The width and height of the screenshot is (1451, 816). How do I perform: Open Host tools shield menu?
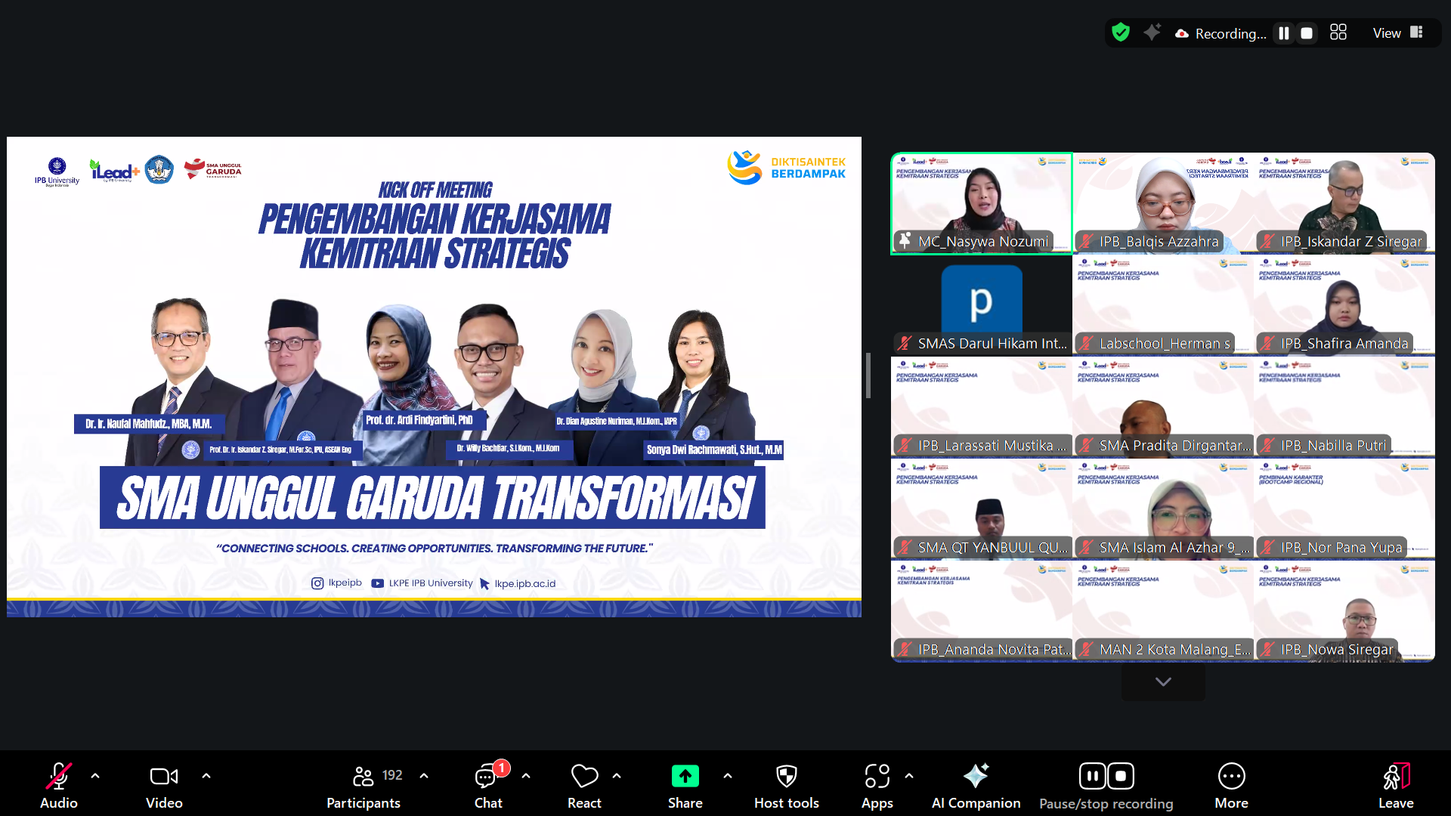[787, 786]
